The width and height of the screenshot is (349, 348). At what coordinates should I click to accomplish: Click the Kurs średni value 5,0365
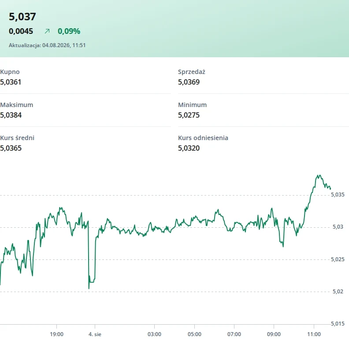pos(11,148)
